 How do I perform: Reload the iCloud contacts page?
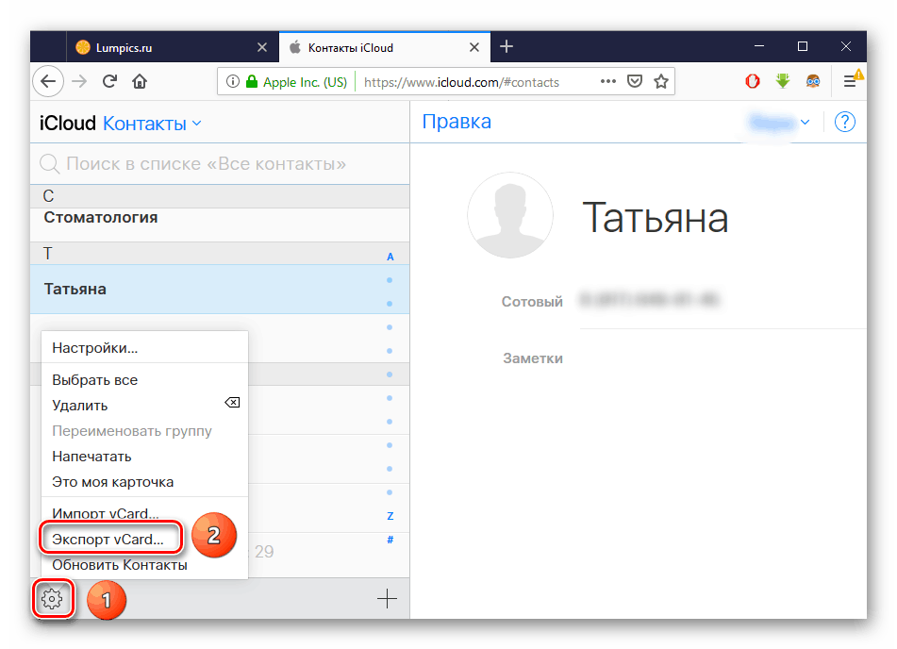(x=109, y=81)
